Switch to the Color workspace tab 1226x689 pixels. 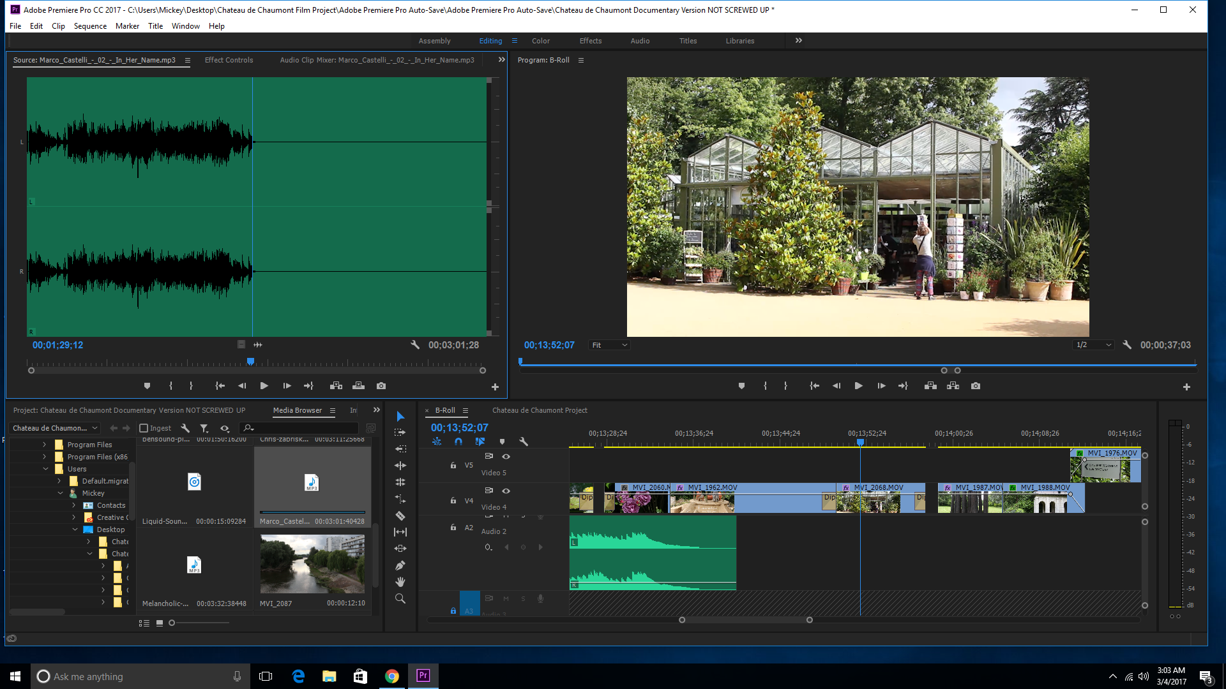point(540,40)
